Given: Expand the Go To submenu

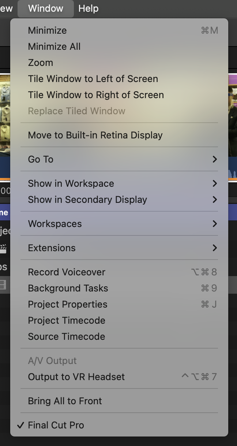Looking at the screenshot, I should [119, 159].
